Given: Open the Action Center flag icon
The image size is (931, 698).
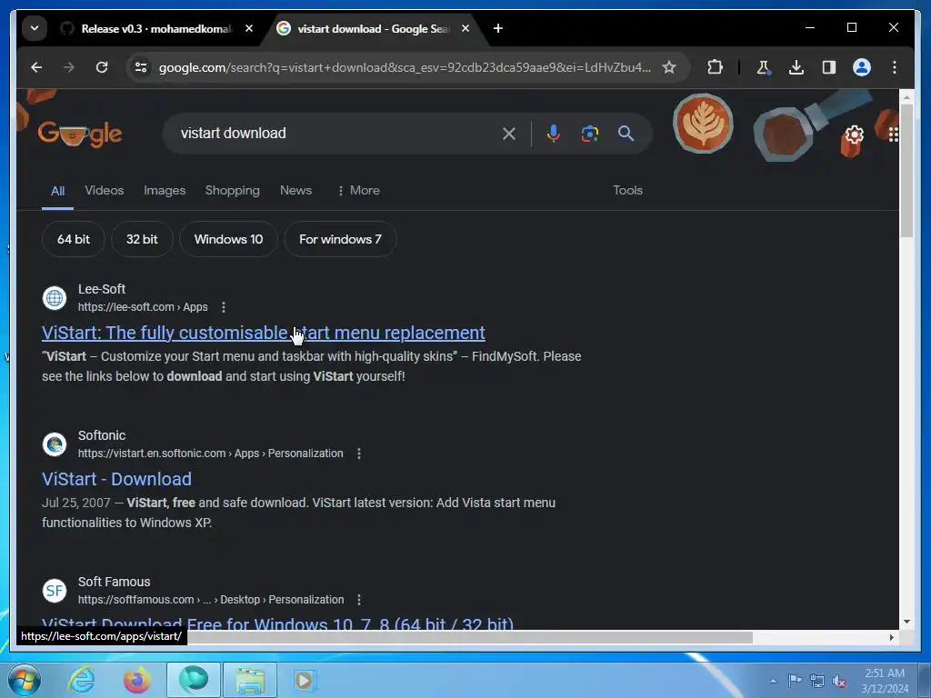Looking at the screenshot, I should tap(795, 681).
